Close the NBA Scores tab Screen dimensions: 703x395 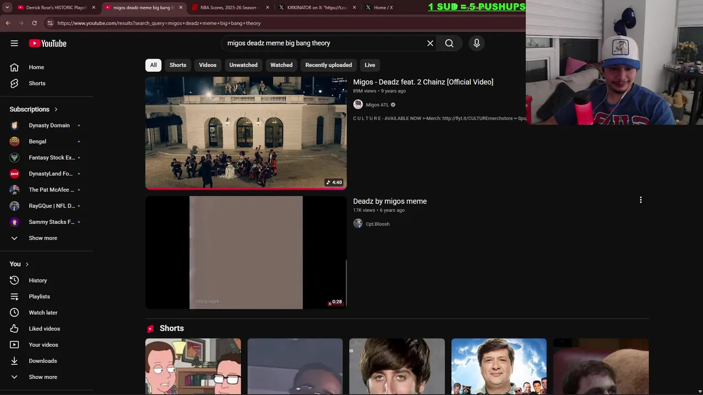coord(267,8)
